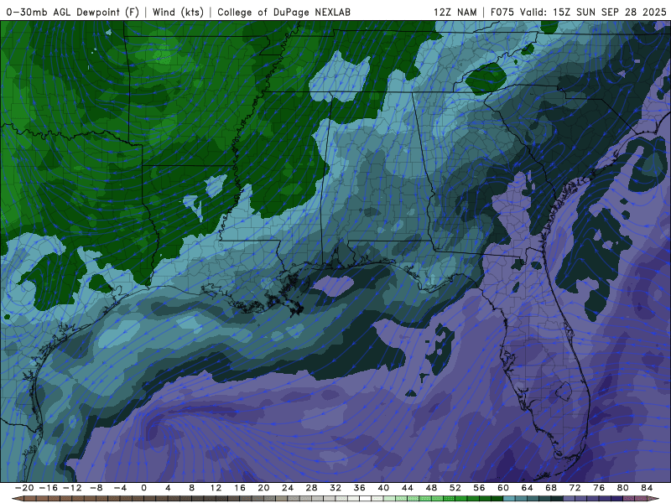Click the '28' value on the color scale
This screenshot has width=671, height=503.
[311, 488]
